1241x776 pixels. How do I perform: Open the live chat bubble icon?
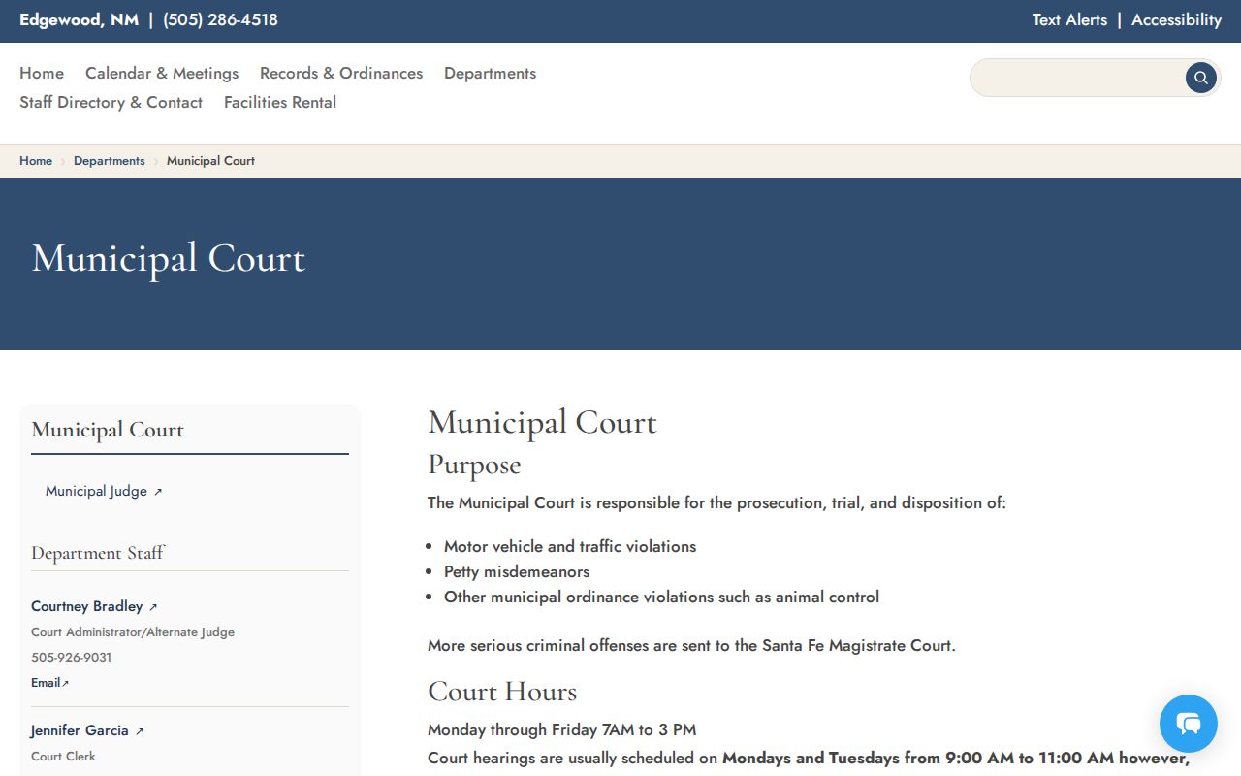[1189, 724]
